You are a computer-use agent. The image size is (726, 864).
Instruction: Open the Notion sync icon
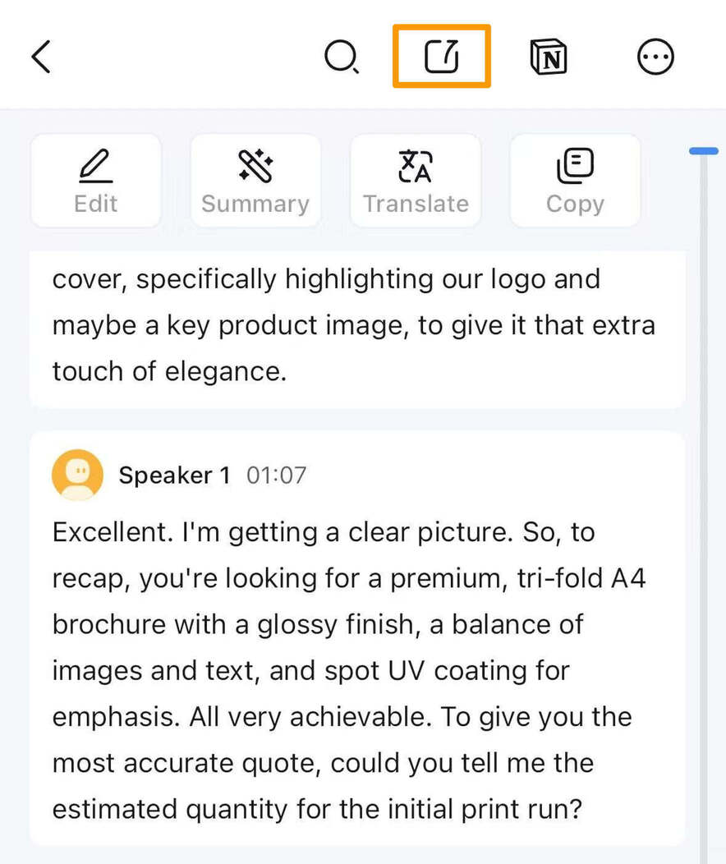549,56
